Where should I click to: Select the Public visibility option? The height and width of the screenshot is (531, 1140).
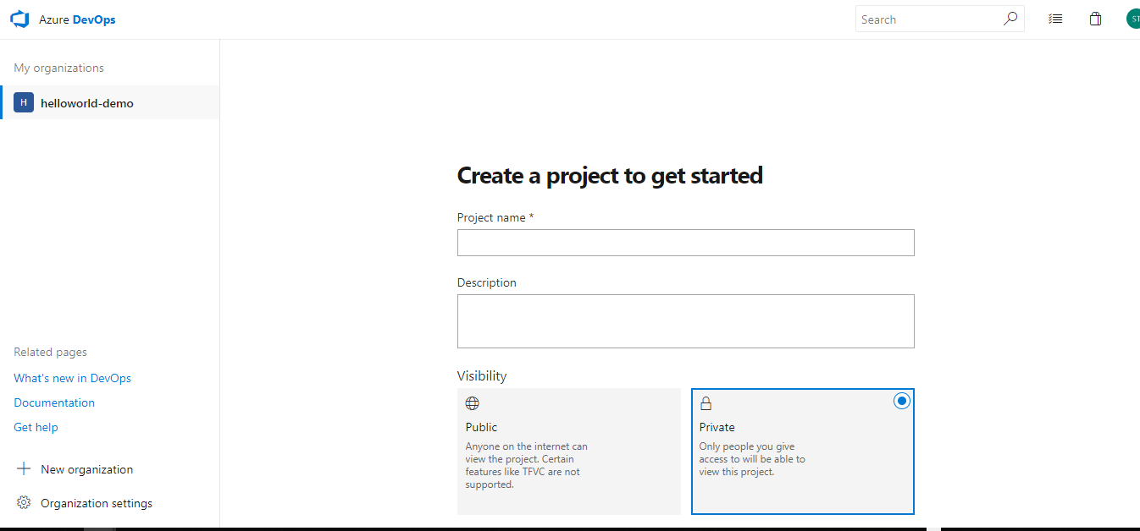point(568,451)
